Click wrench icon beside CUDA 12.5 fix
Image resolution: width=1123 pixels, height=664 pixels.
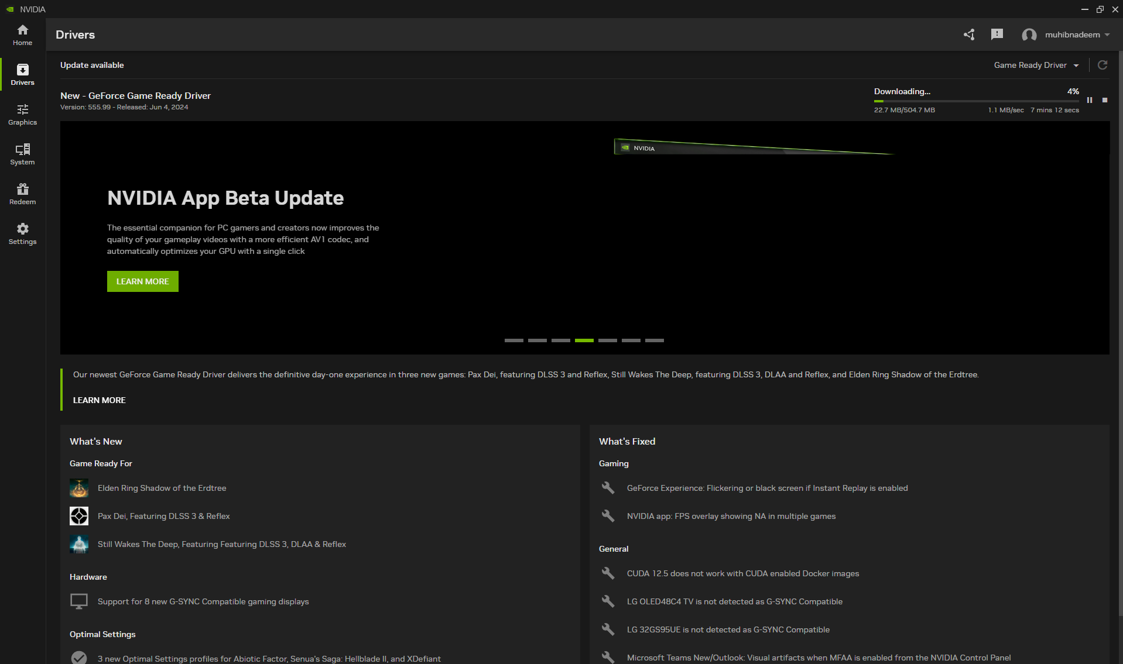pyautogui.click(x=608, y=573)
